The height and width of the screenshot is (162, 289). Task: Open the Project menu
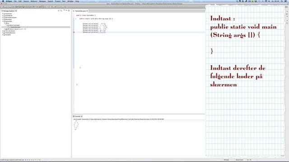[x=58, y=1]
